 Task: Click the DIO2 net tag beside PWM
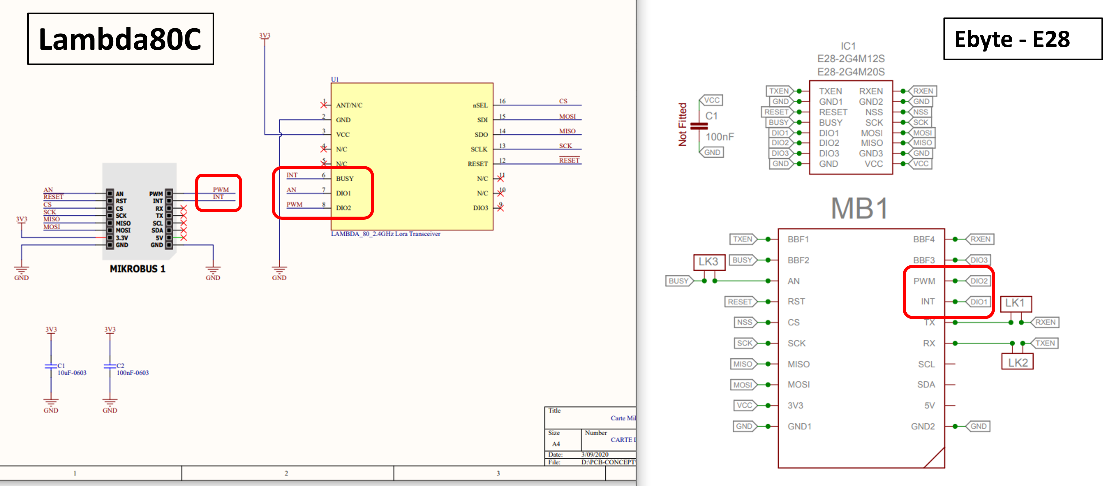coord(979,281)
